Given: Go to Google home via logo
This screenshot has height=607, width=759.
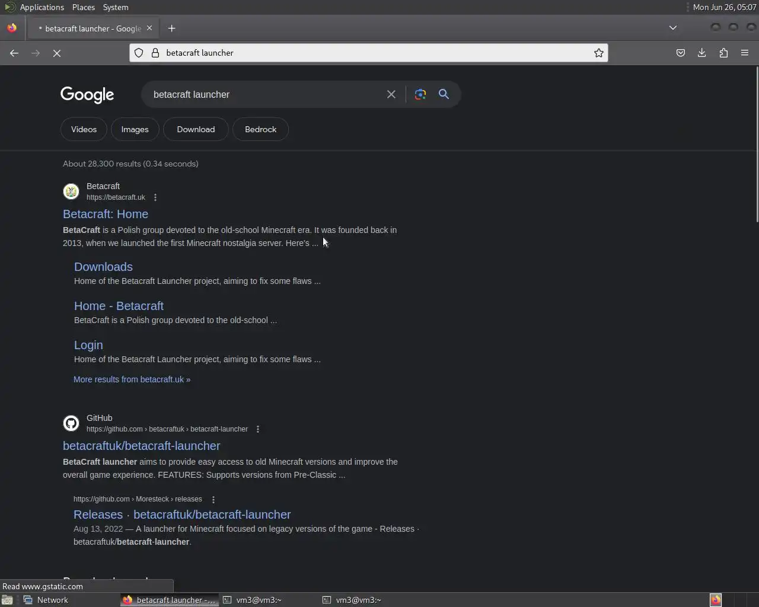Looking at the screenshot, I should point(87,95).
